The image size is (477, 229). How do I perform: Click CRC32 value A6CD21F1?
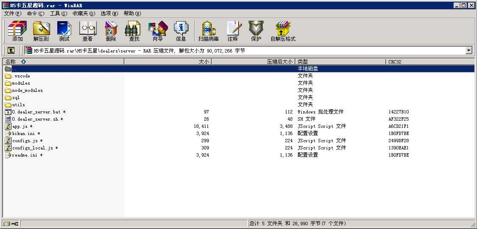click(x=398, y=127)
